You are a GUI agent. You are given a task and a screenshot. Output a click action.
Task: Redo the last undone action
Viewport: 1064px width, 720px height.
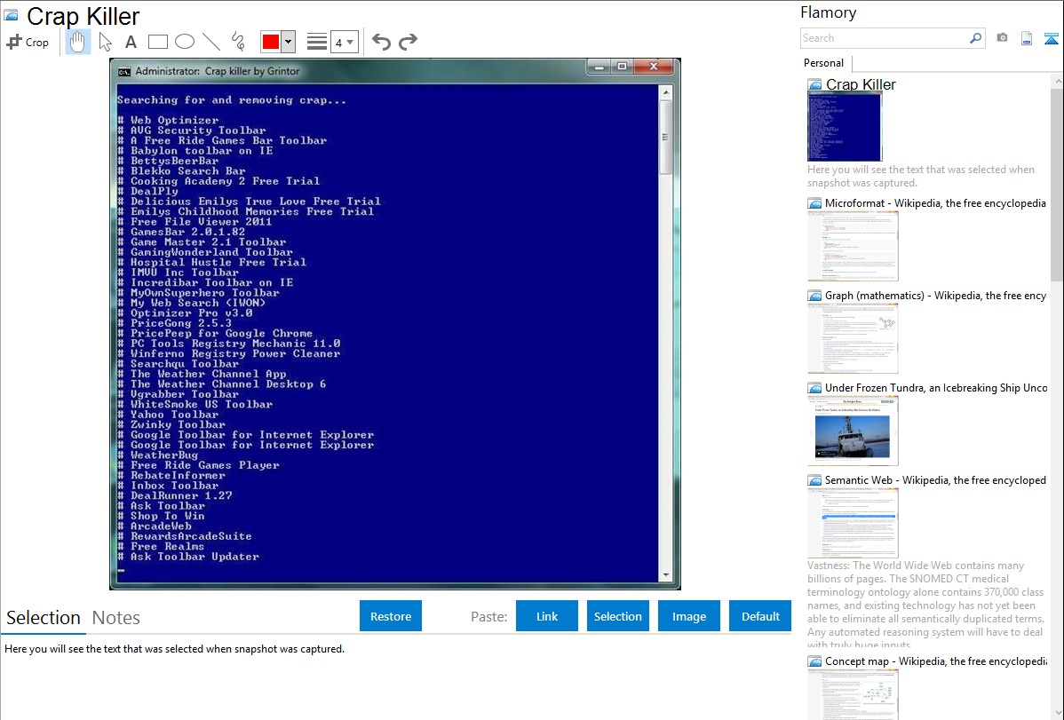click(409, 42)
